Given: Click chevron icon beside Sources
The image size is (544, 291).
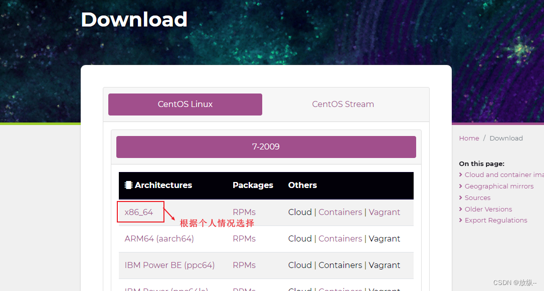Looking at the screenshot, I should (x=461, y=197).
